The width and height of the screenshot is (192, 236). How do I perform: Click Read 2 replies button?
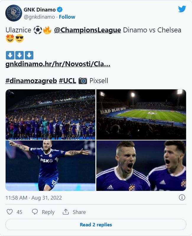coord(96,224)
